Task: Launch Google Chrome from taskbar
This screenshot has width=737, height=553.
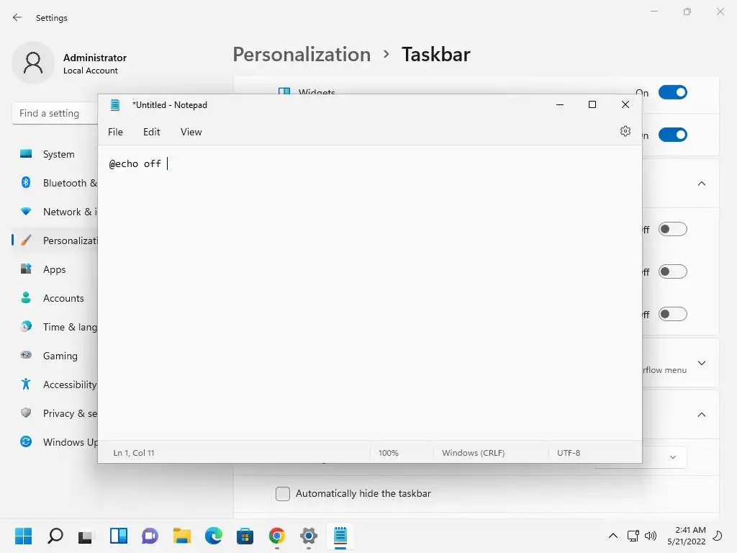Action: click(x=277, y=536)
